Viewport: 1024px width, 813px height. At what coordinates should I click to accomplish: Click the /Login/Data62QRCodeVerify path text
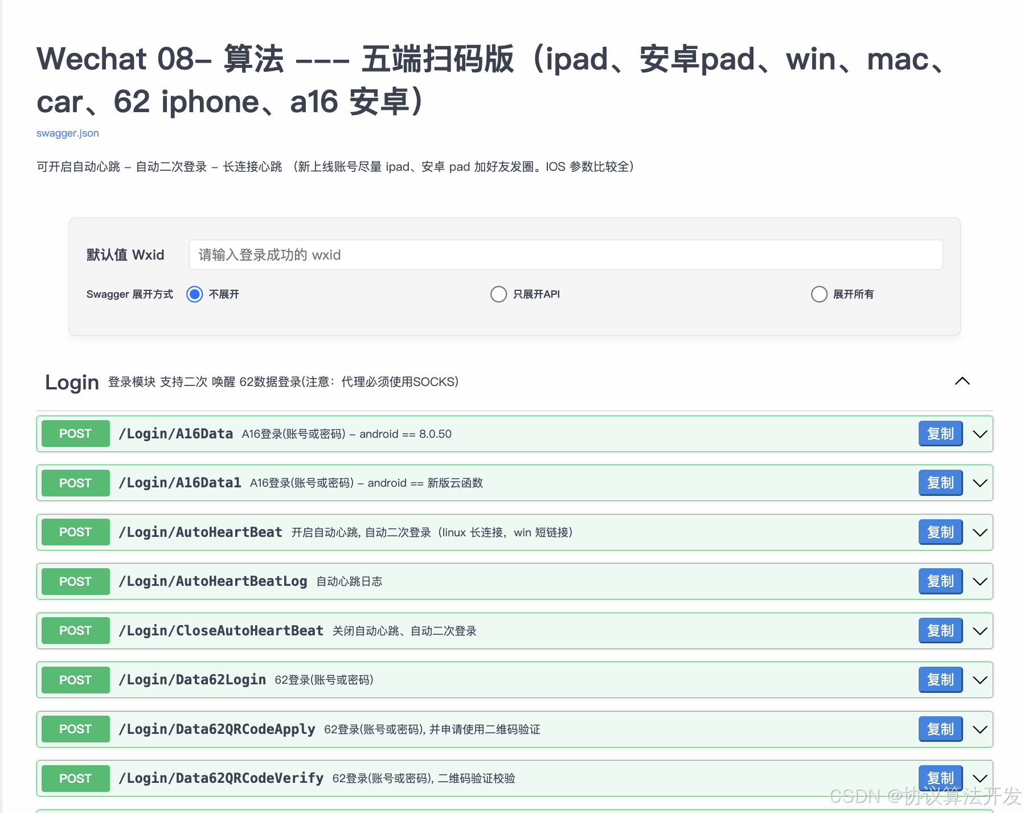(x=220, y=778)
